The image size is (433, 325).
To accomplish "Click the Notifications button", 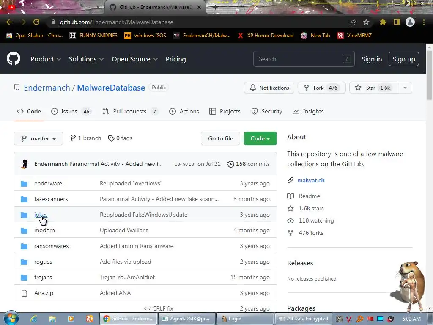I will (269, 88).
